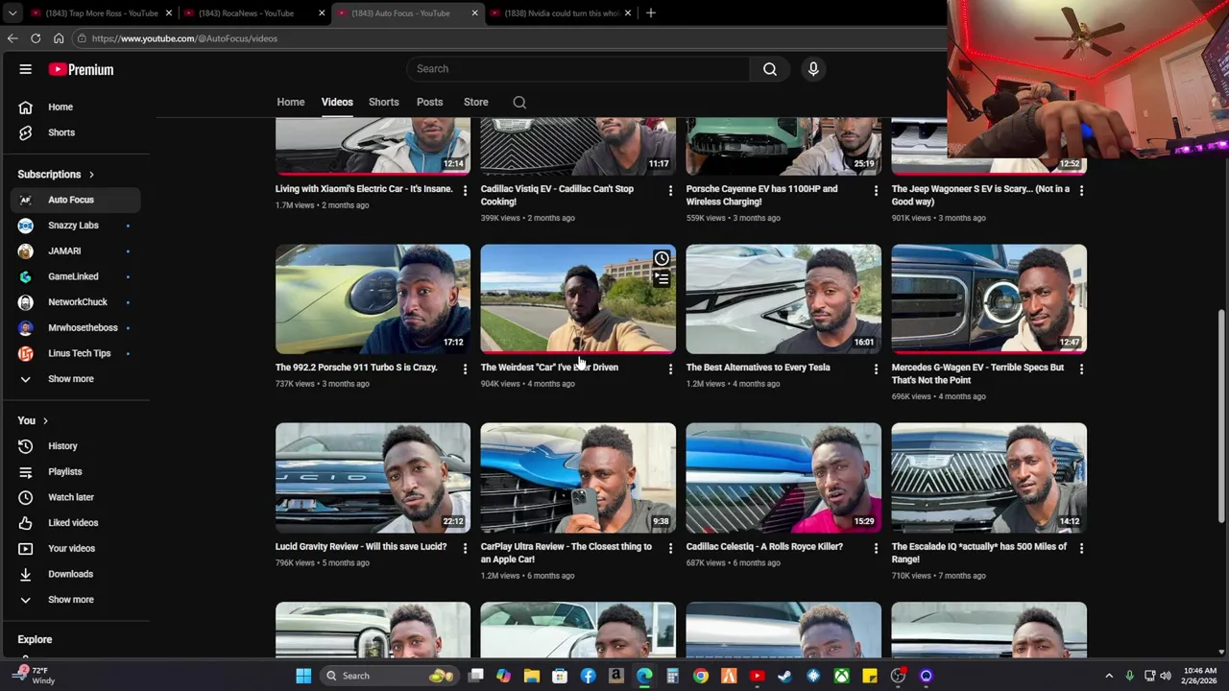Click the YouTube Premium logo
The width and height of the screenshot is (1229, 691).
tap(82, 69)
